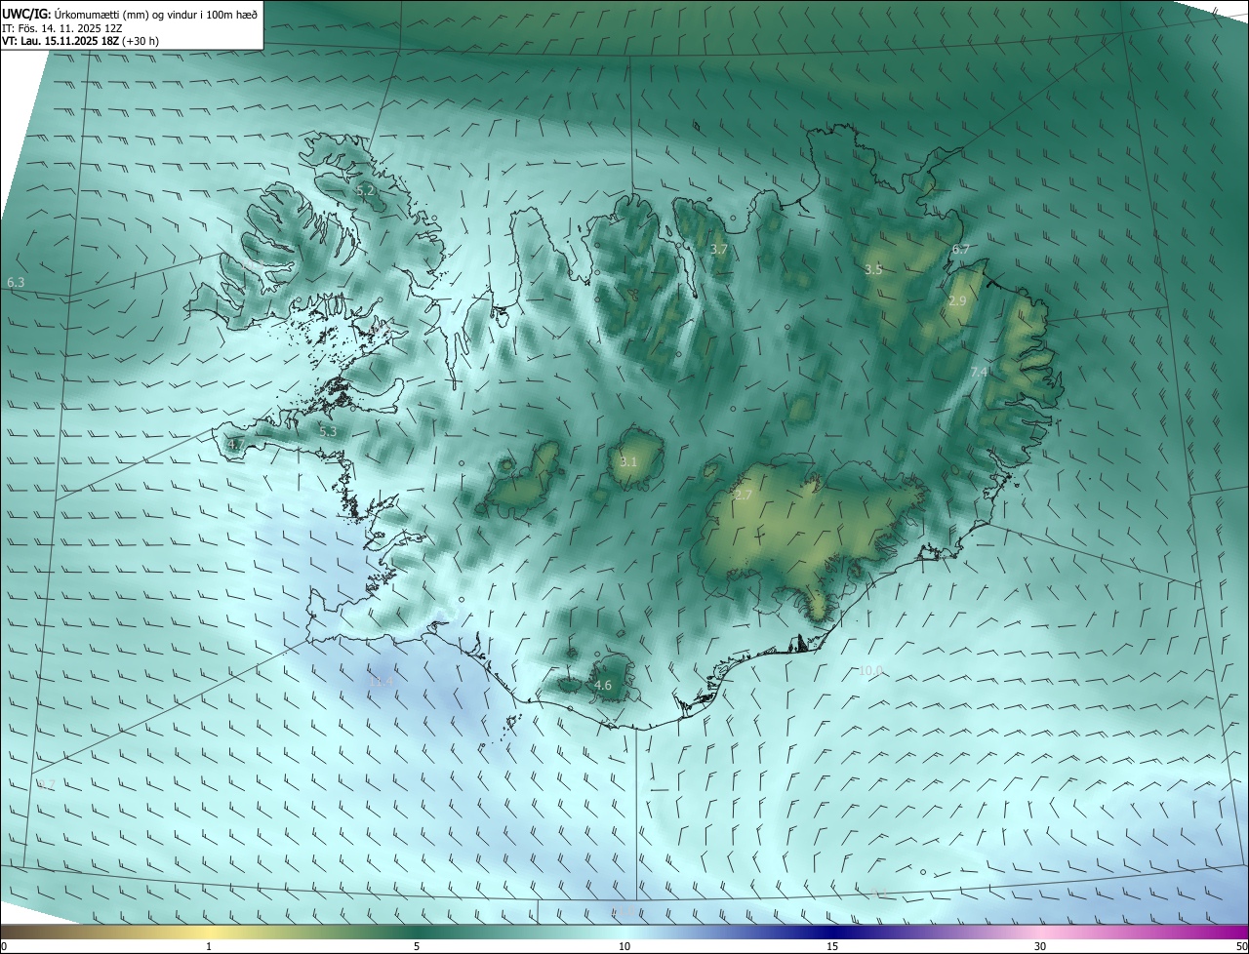Click the 3.1 value on the map
The image size is (1249, 954).
(x=627, y=462)
